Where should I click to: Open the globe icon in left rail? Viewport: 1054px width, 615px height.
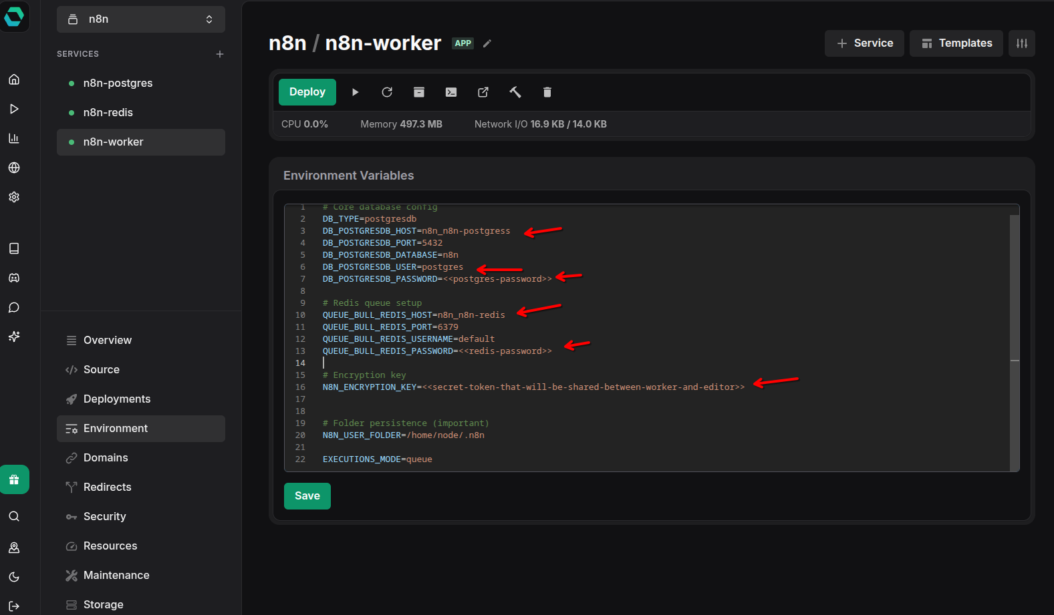click(x=14, y=168)
